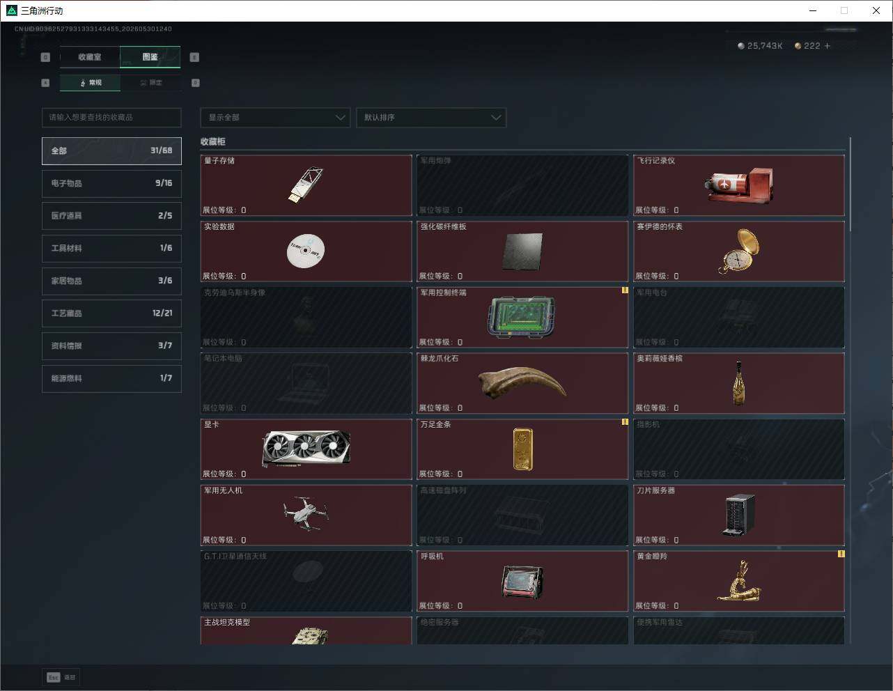Click the plus icon beside 222 currency
Image resolution: width=893 pixels, height=691 pixels.
click(x=828, y=46)
